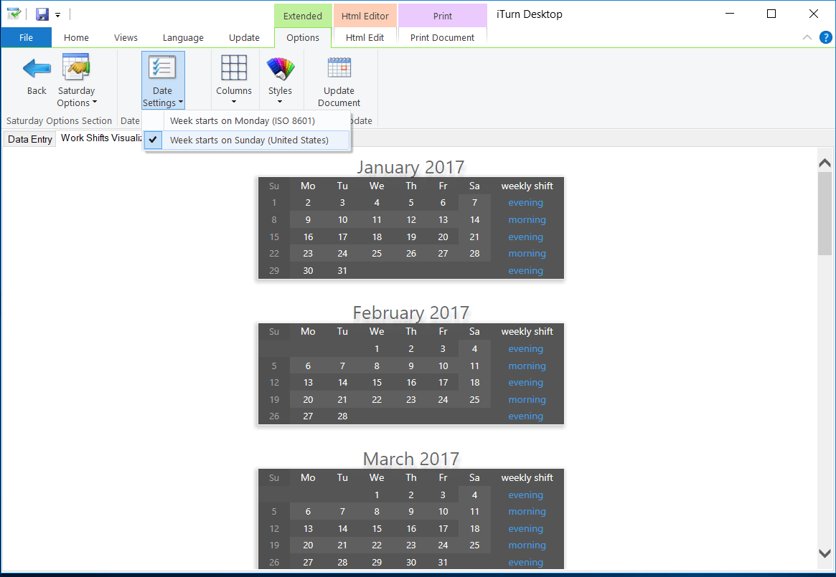Switch to the Data Entry tab
836x577 pixels.
pos(30,139)
